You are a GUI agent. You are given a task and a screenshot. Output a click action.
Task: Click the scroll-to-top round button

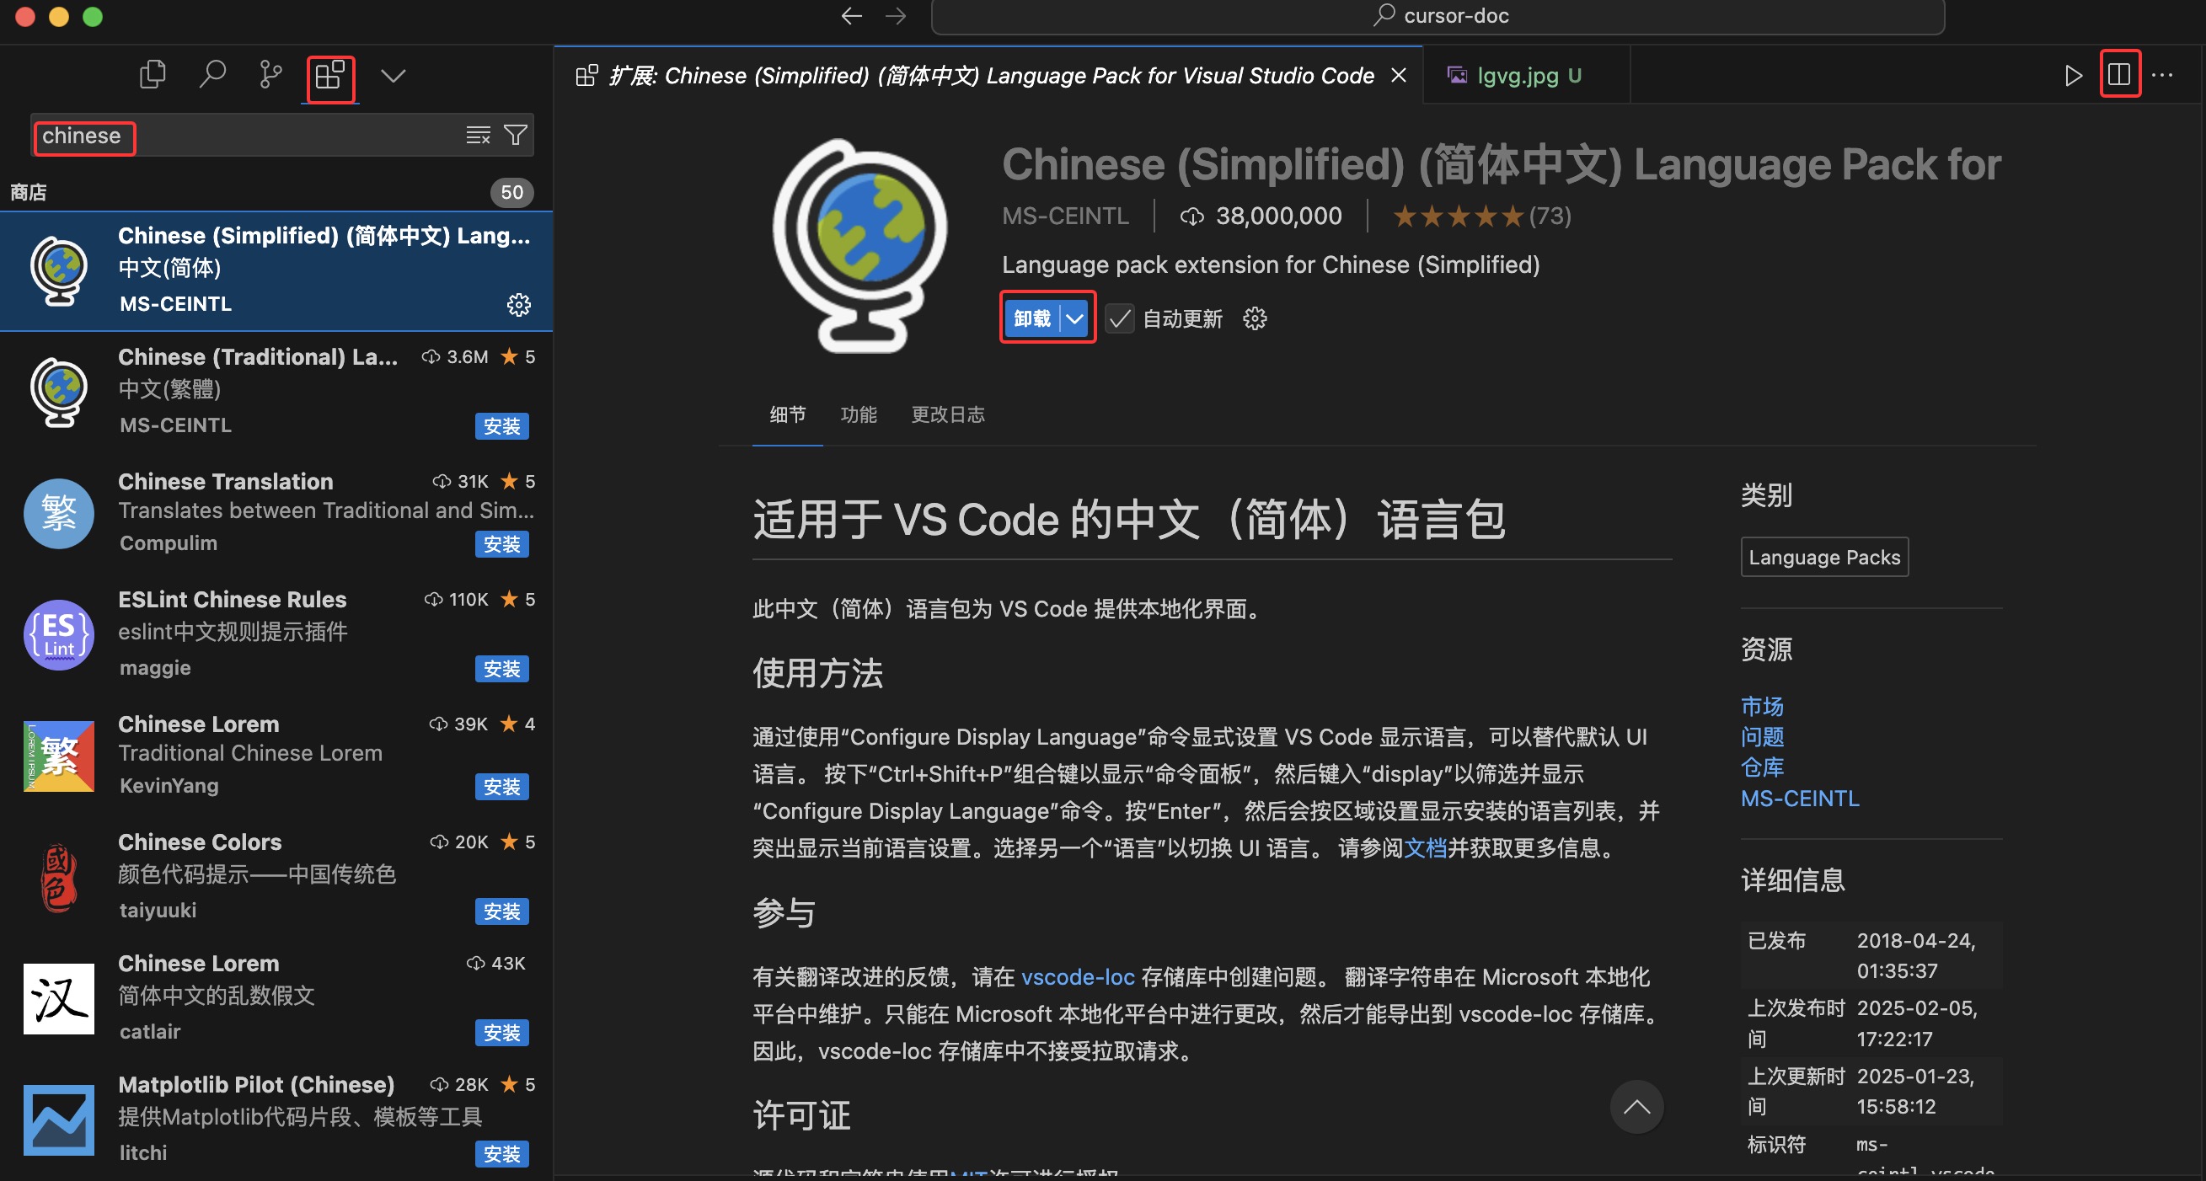pos(1636,1107)
